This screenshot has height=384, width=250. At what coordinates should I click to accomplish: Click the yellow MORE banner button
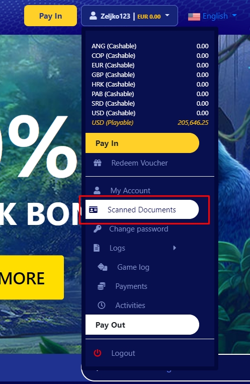32,277
